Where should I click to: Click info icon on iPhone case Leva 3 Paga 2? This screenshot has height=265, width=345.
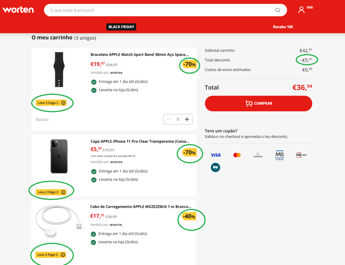tap(64, 192)
